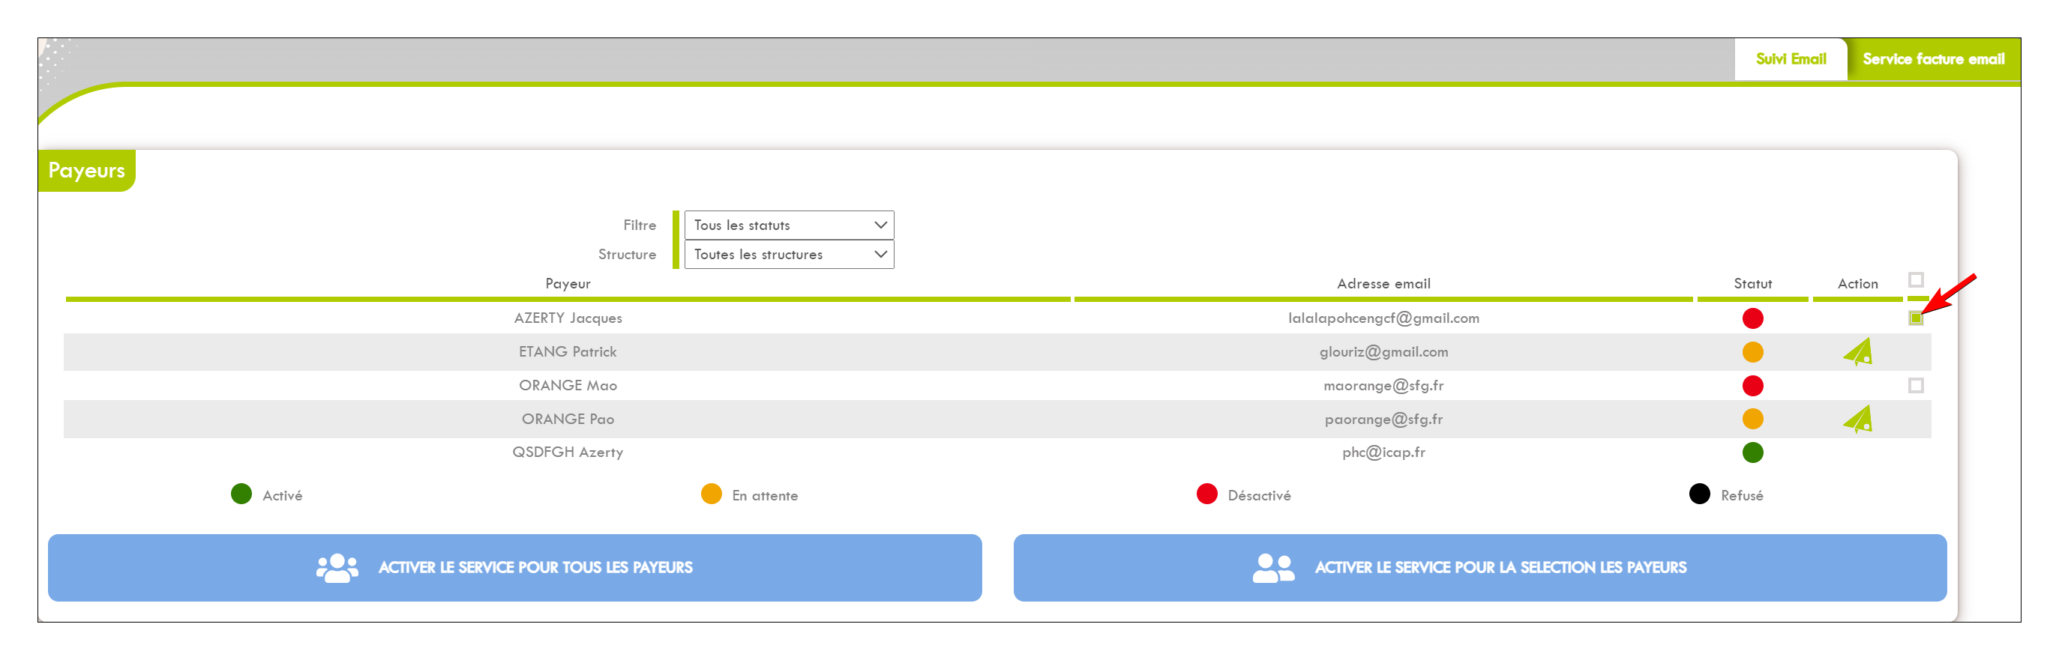Send email to ETANG Patrick via paper plane icon
This screenshot has width=2059, height=660.
1857,351
